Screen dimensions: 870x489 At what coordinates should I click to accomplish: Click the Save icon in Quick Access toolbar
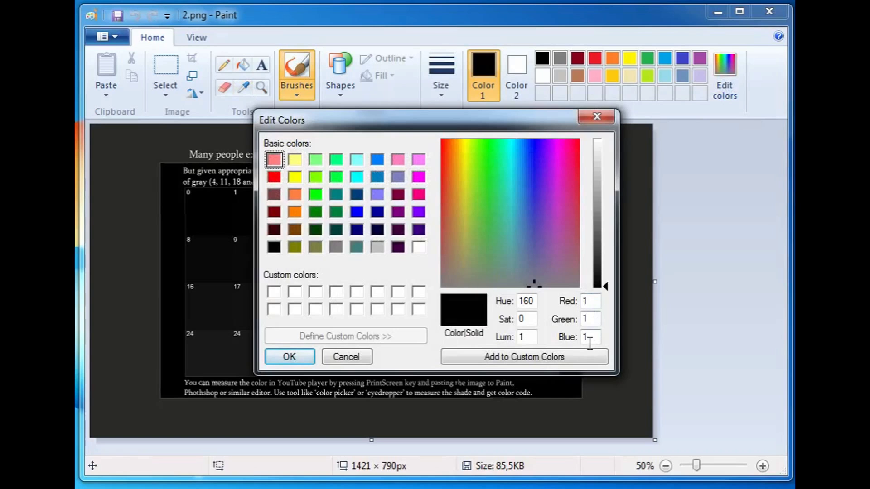(x=117, y=15)
